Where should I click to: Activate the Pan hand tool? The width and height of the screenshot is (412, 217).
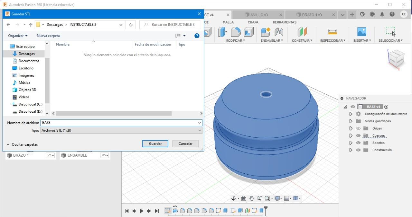[x=251, y=198]
